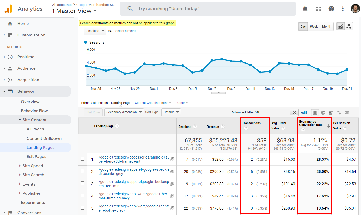Click edit link next to the advanced filter
Viewport: 361px width, 215px height.
click(x=304, y=112)
